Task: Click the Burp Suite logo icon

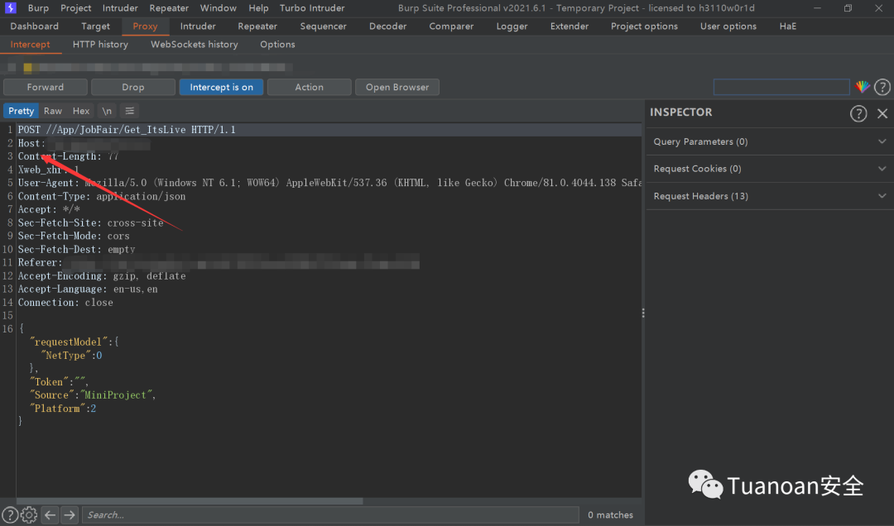Action: point(10,8)
